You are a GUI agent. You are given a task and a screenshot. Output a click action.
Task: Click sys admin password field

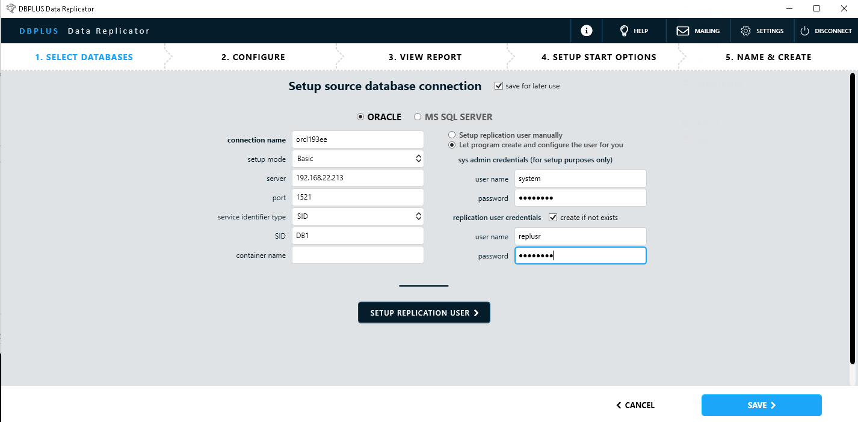tap(581, 198)
